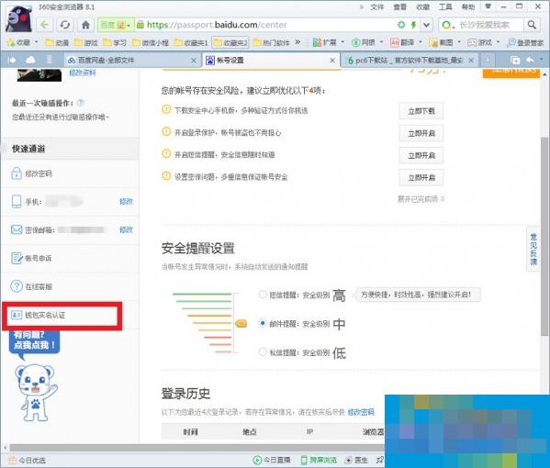Image resolution: width=550 pixels, height=468 pixels.
Task: Expand the 展开已完成项 section
Action: click(421, 199)
